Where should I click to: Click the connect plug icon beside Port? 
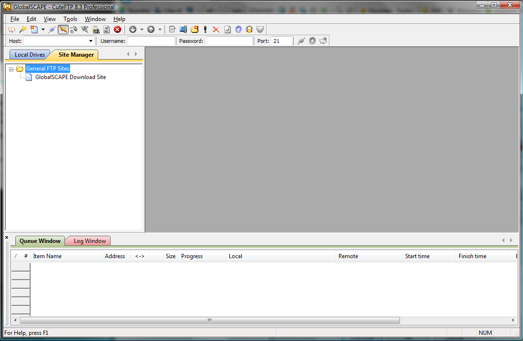tap(301, 41)
